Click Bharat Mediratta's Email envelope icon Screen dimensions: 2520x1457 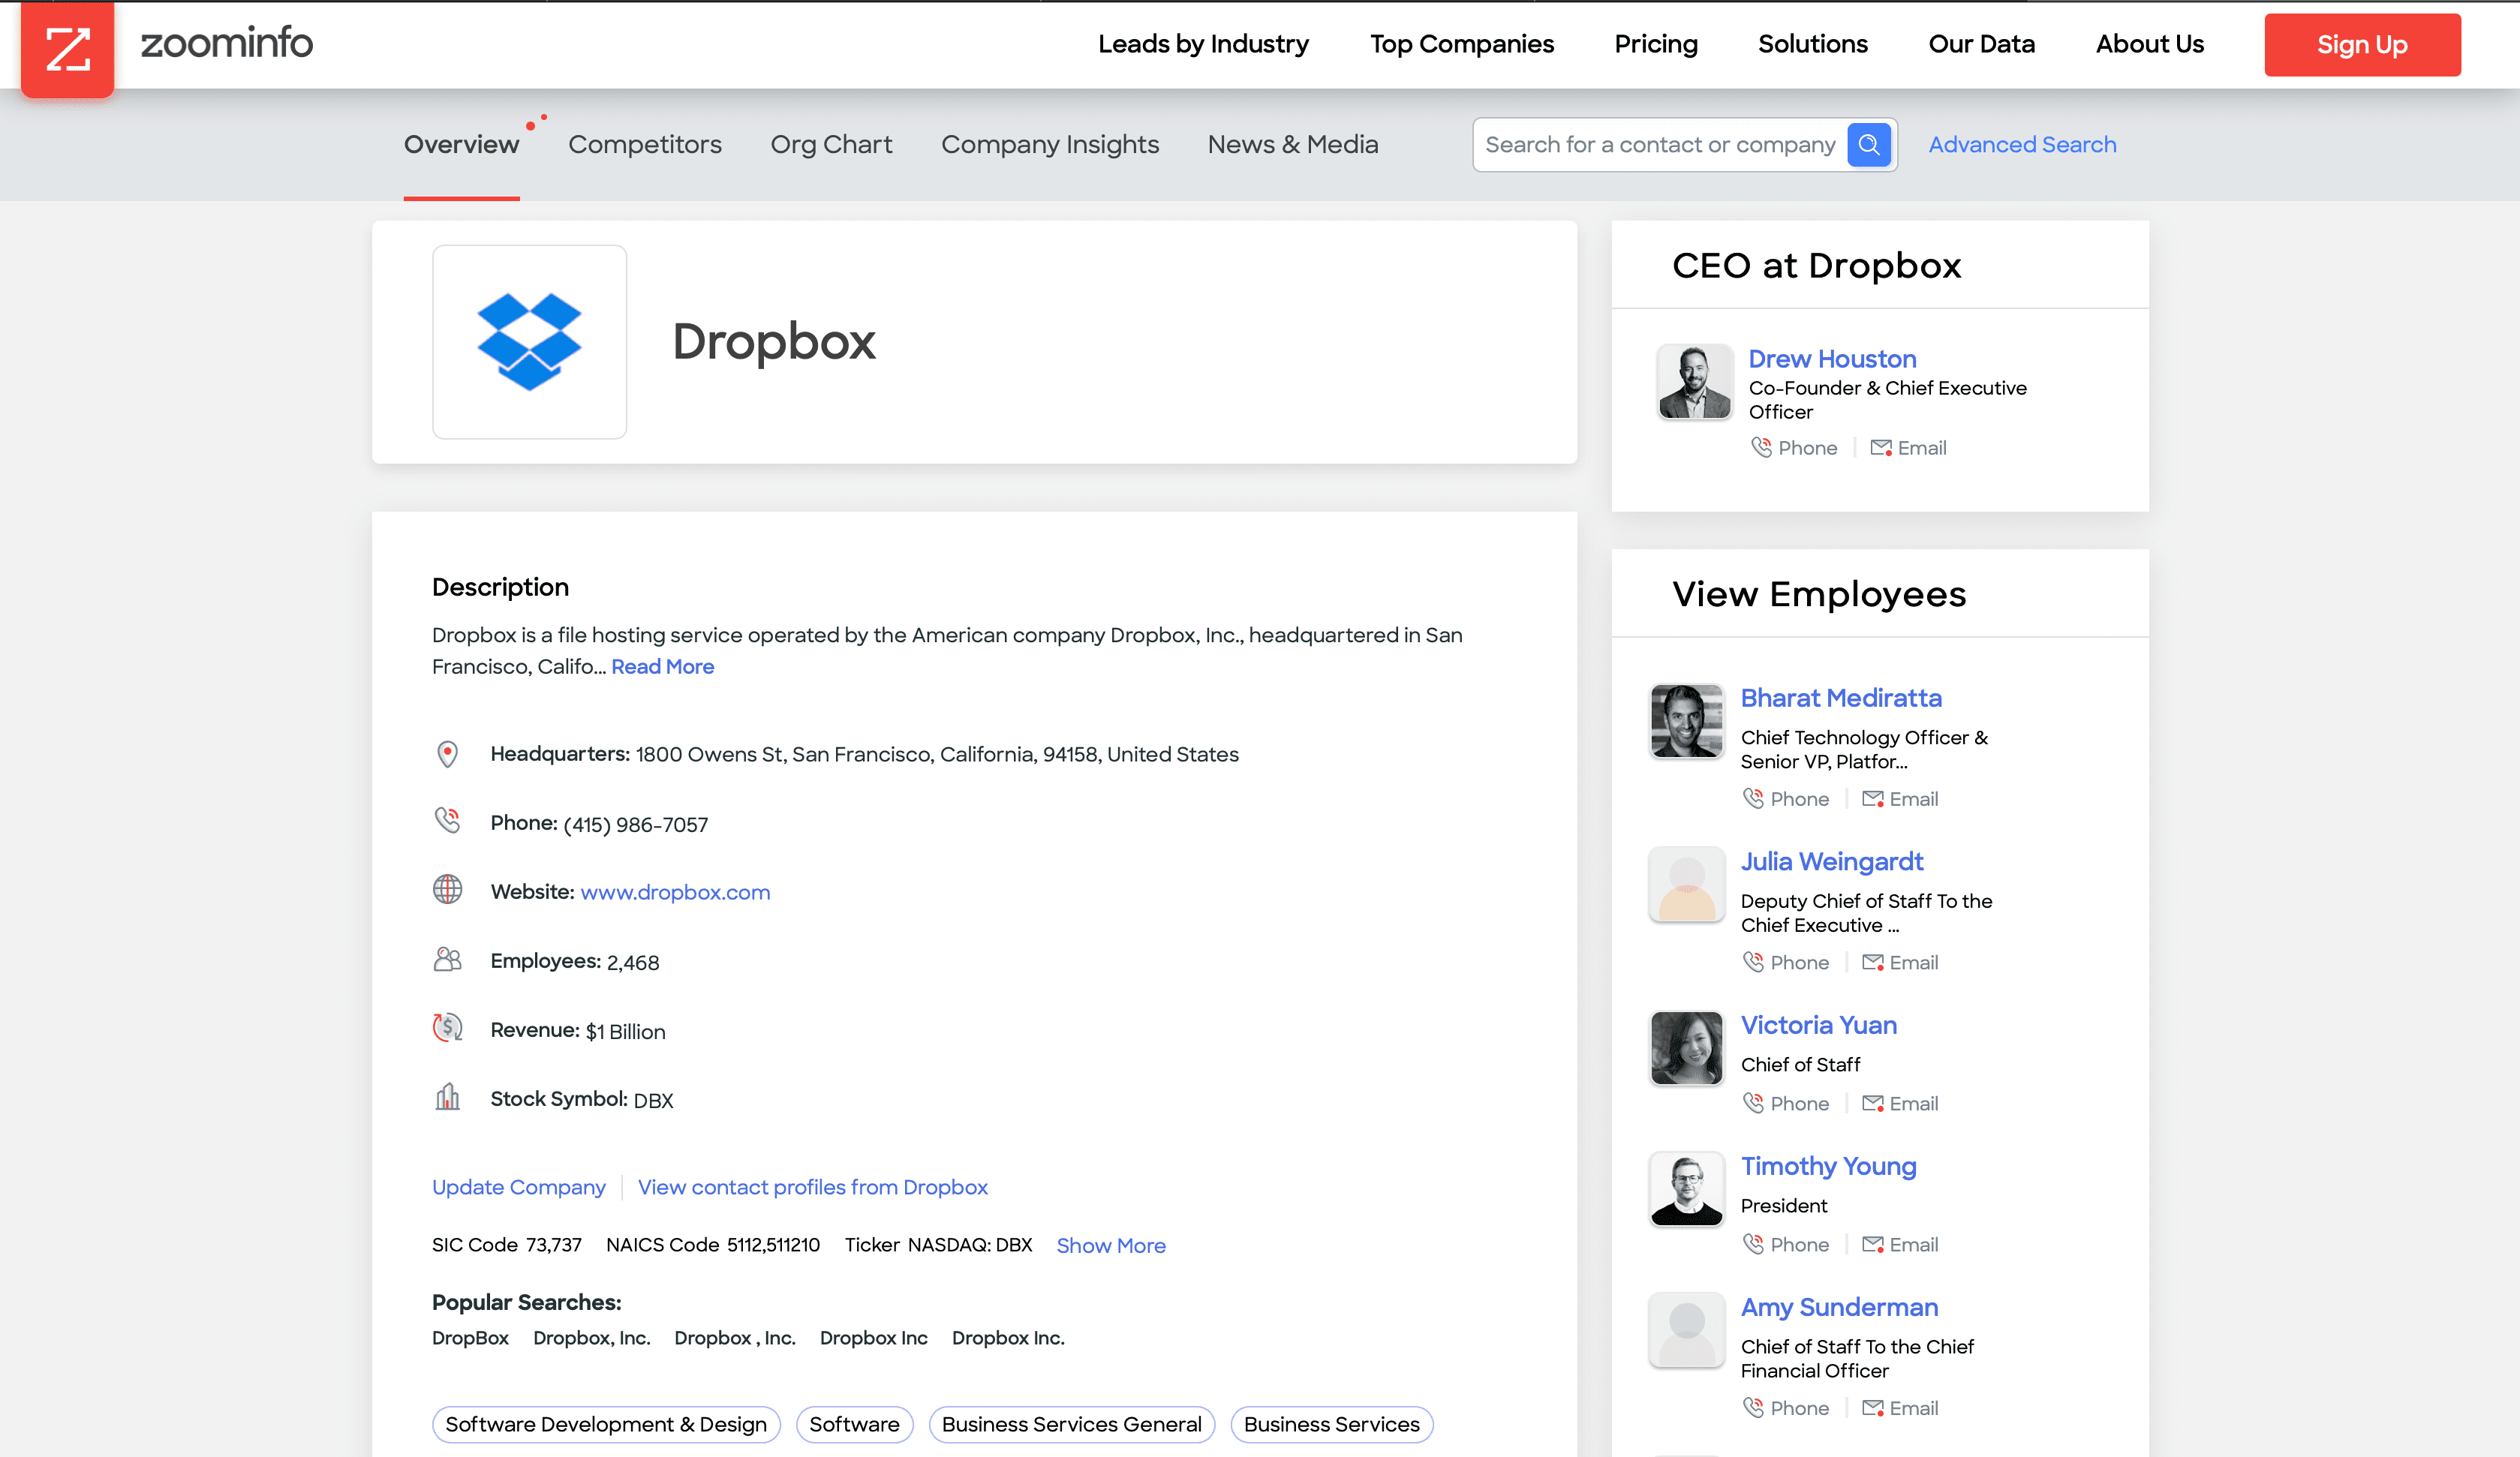tap(1872, 798)
